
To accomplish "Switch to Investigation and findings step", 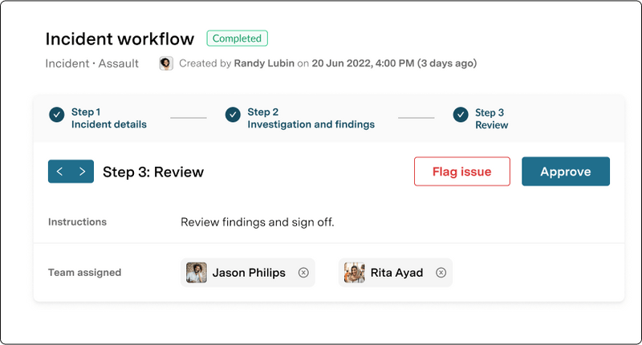I will pyautogui.click(x=311, y=119).
